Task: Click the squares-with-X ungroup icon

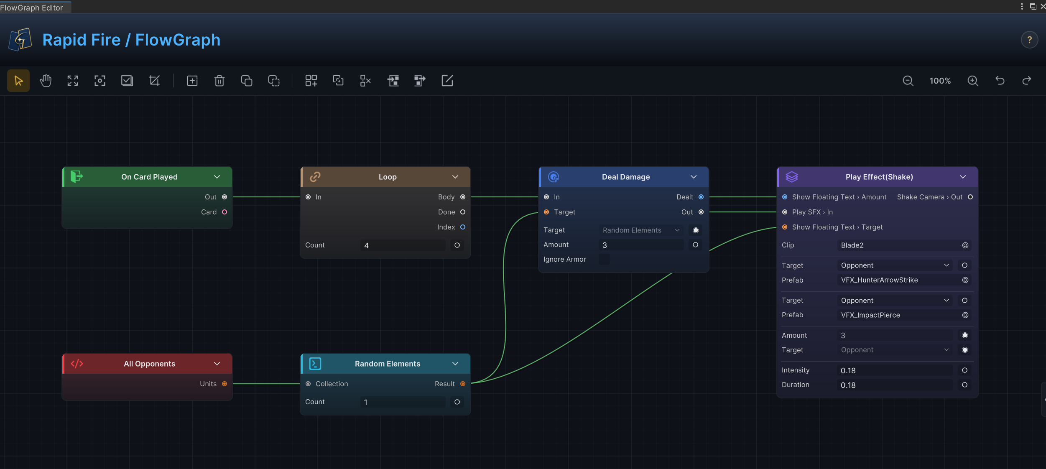Action: (x=365, y=81)
